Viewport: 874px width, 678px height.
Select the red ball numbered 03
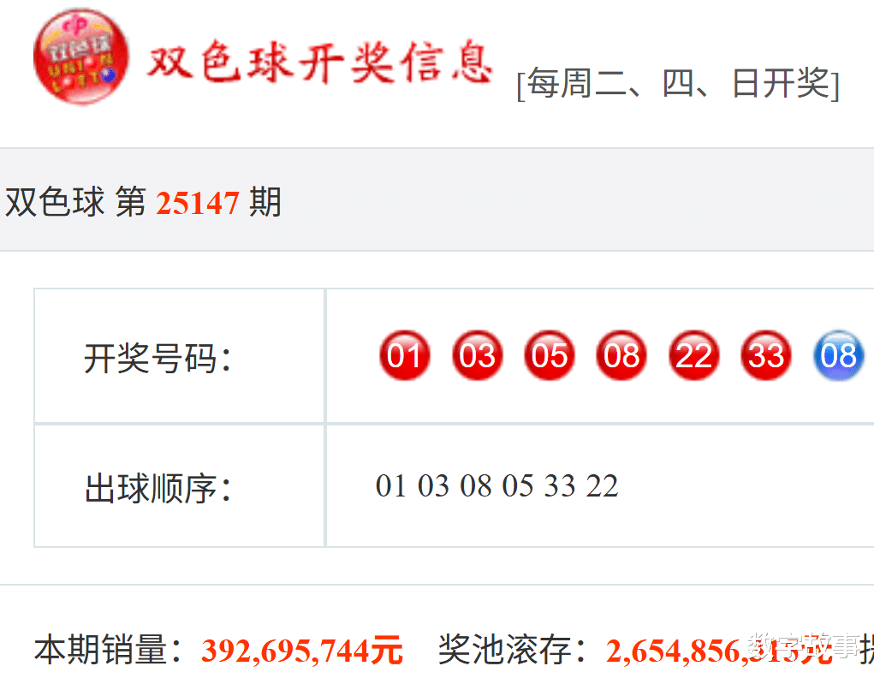click(x=477, y=355)
